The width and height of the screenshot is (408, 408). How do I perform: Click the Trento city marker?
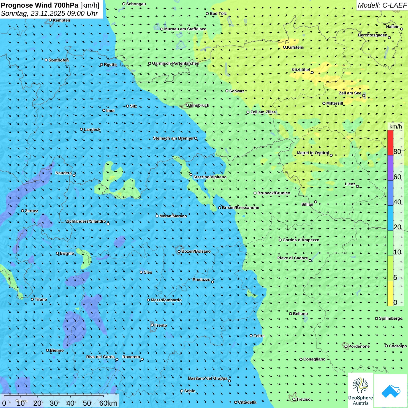pos(152,325)
